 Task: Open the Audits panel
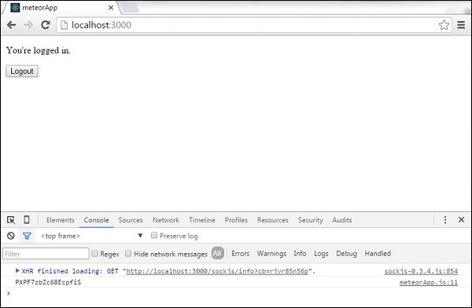click(342, 220)
